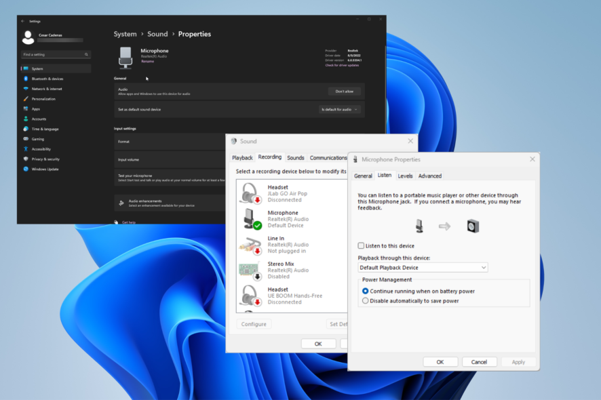Click the Don't allow audio button
The width and height of the screenshot is (601, 400).
click(x=344, y=92)
